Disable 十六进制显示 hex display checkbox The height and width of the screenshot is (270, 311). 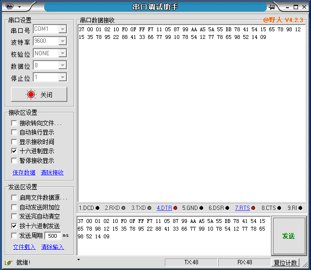click(x=14, y=151)
